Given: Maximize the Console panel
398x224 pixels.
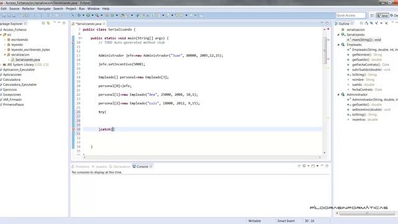Looking at the screenshot, I should (327, 166).
